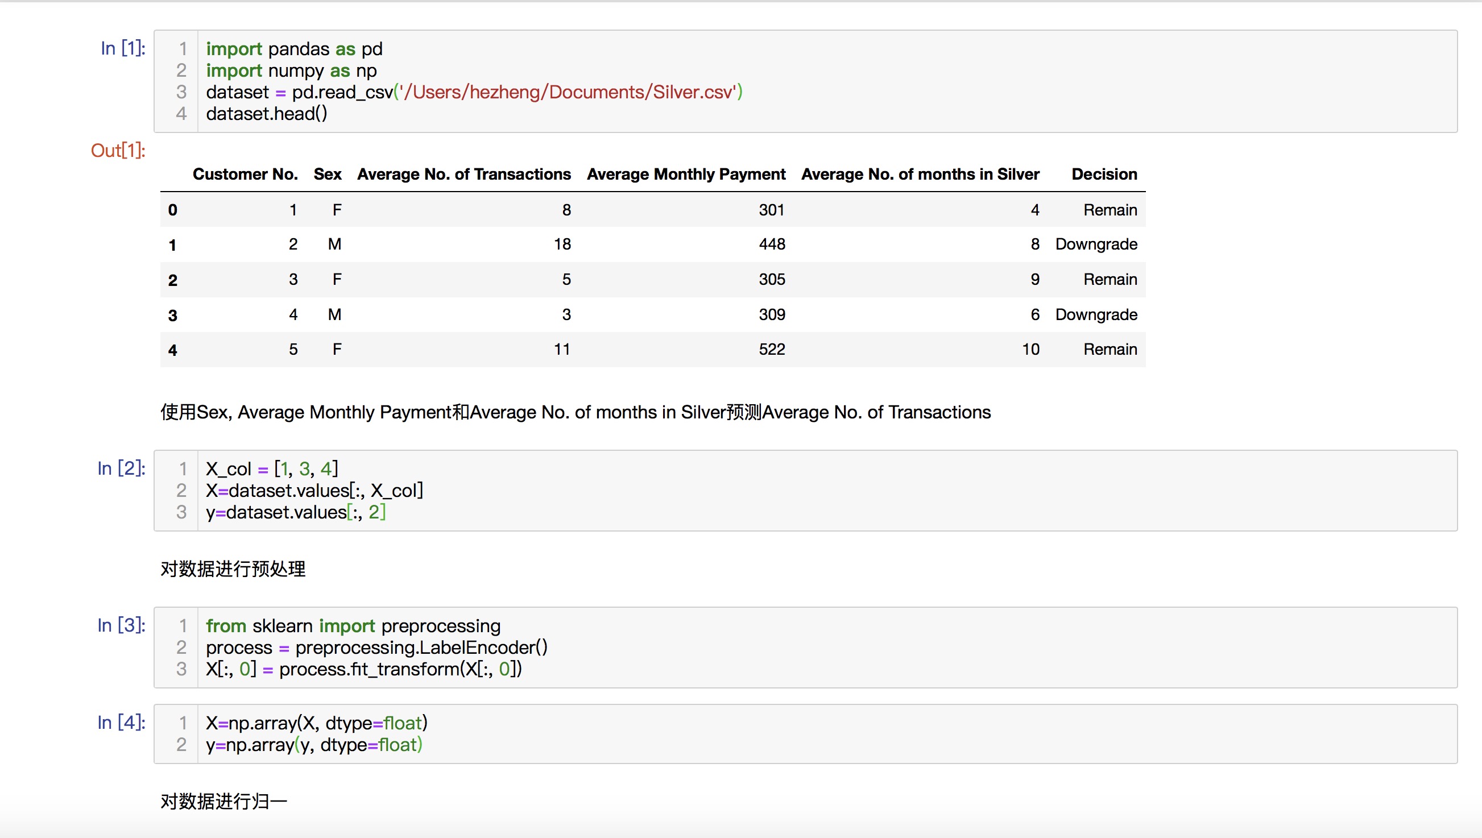This screenshot has height=838, width=1482.
Task: Click inside code cell In [2]
Action: (806, 491)
